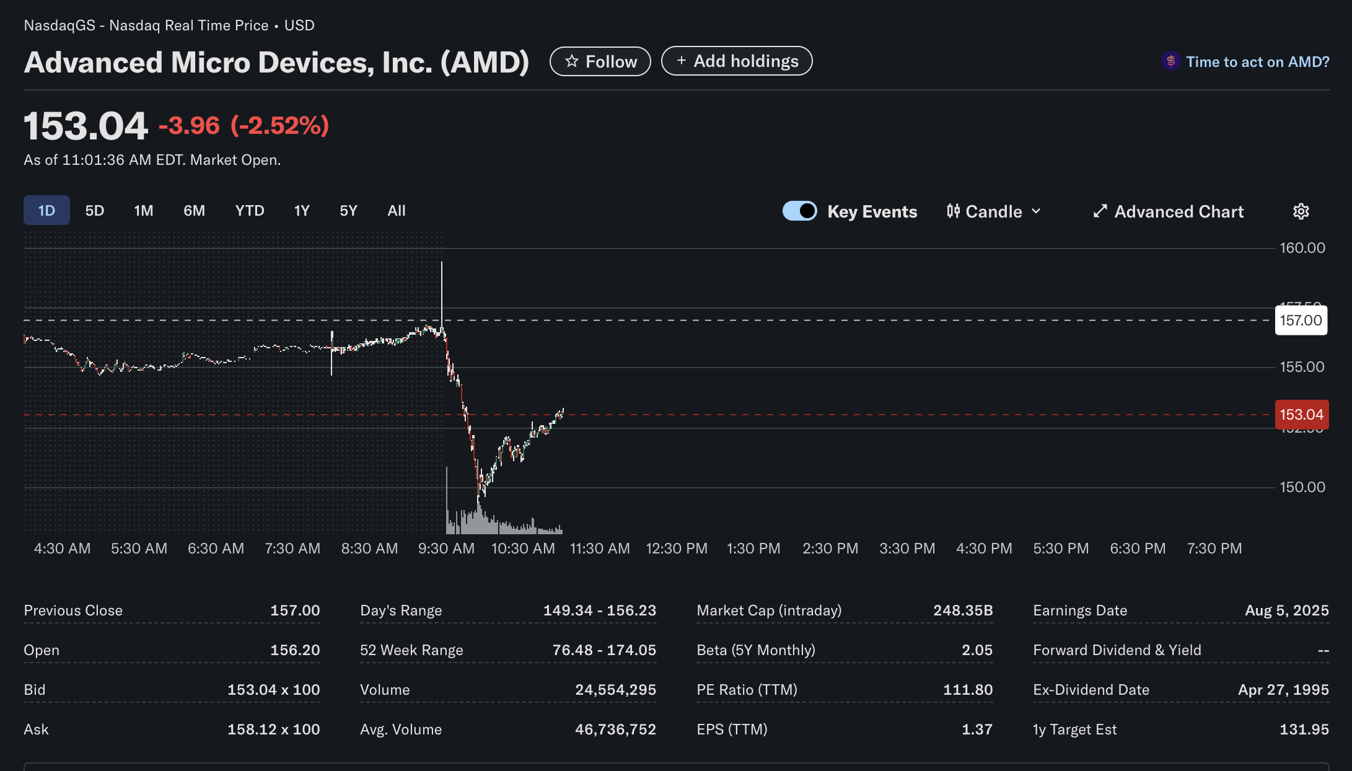Screen dimensions: 1352x771
Task: Click the Market Cap (intraday) label
Action: click(x=769, y=610)
